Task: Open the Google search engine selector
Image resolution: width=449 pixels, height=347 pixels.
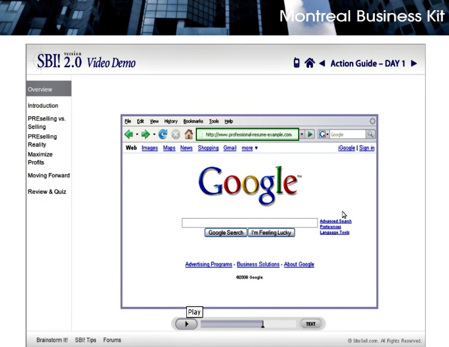Action: click(323, 134)
